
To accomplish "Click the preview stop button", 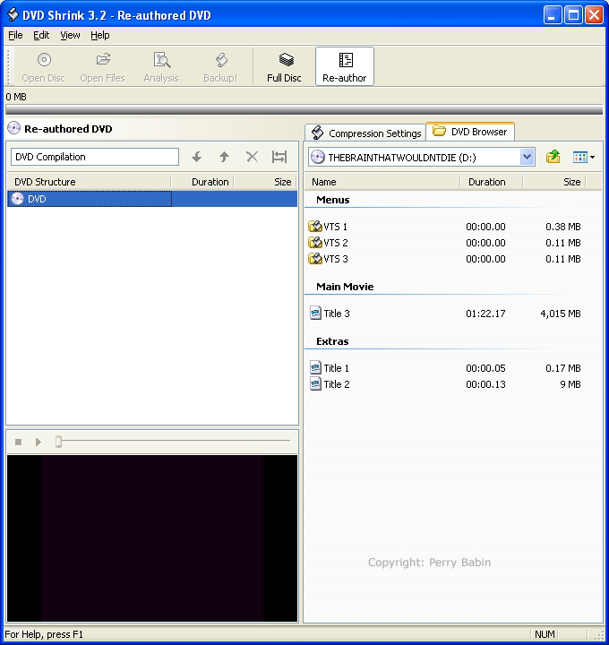I will (18, 442).
